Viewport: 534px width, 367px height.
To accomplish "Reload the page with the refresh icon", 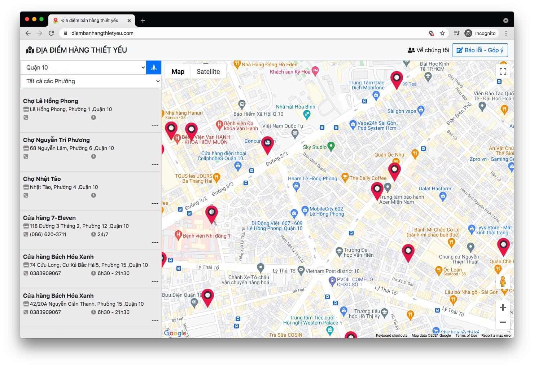I will tap(51, 33).
